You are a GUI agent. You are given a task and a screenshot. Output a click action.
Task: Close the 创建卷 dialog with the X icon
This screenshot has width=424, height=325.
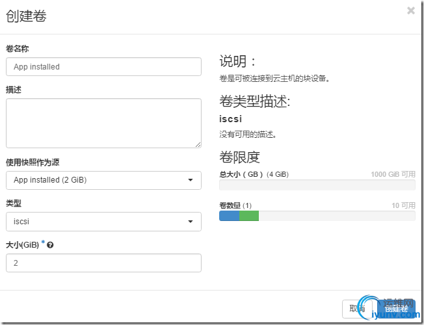(x=410, y=10)
